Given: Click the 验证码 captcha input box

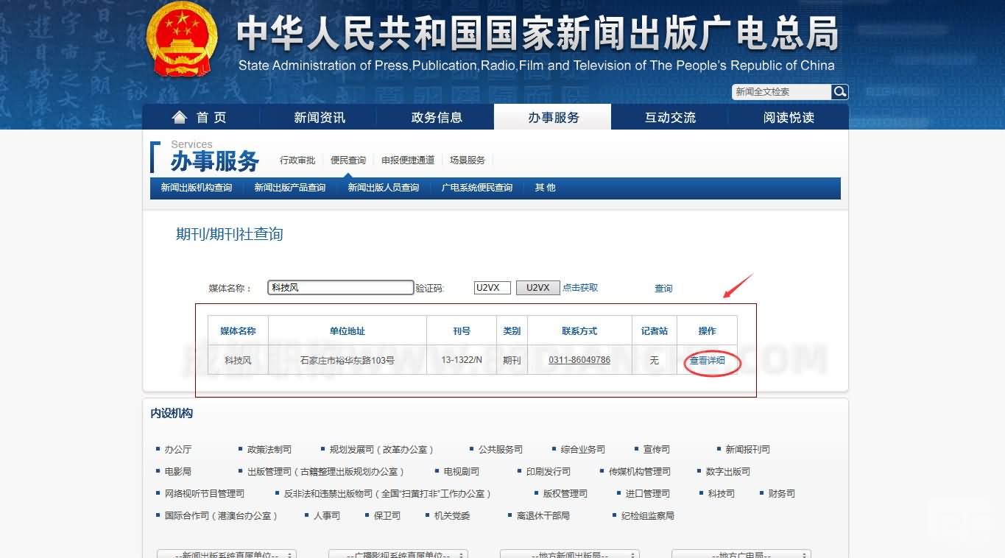Looking at the screenshot, I should (492, 288).
